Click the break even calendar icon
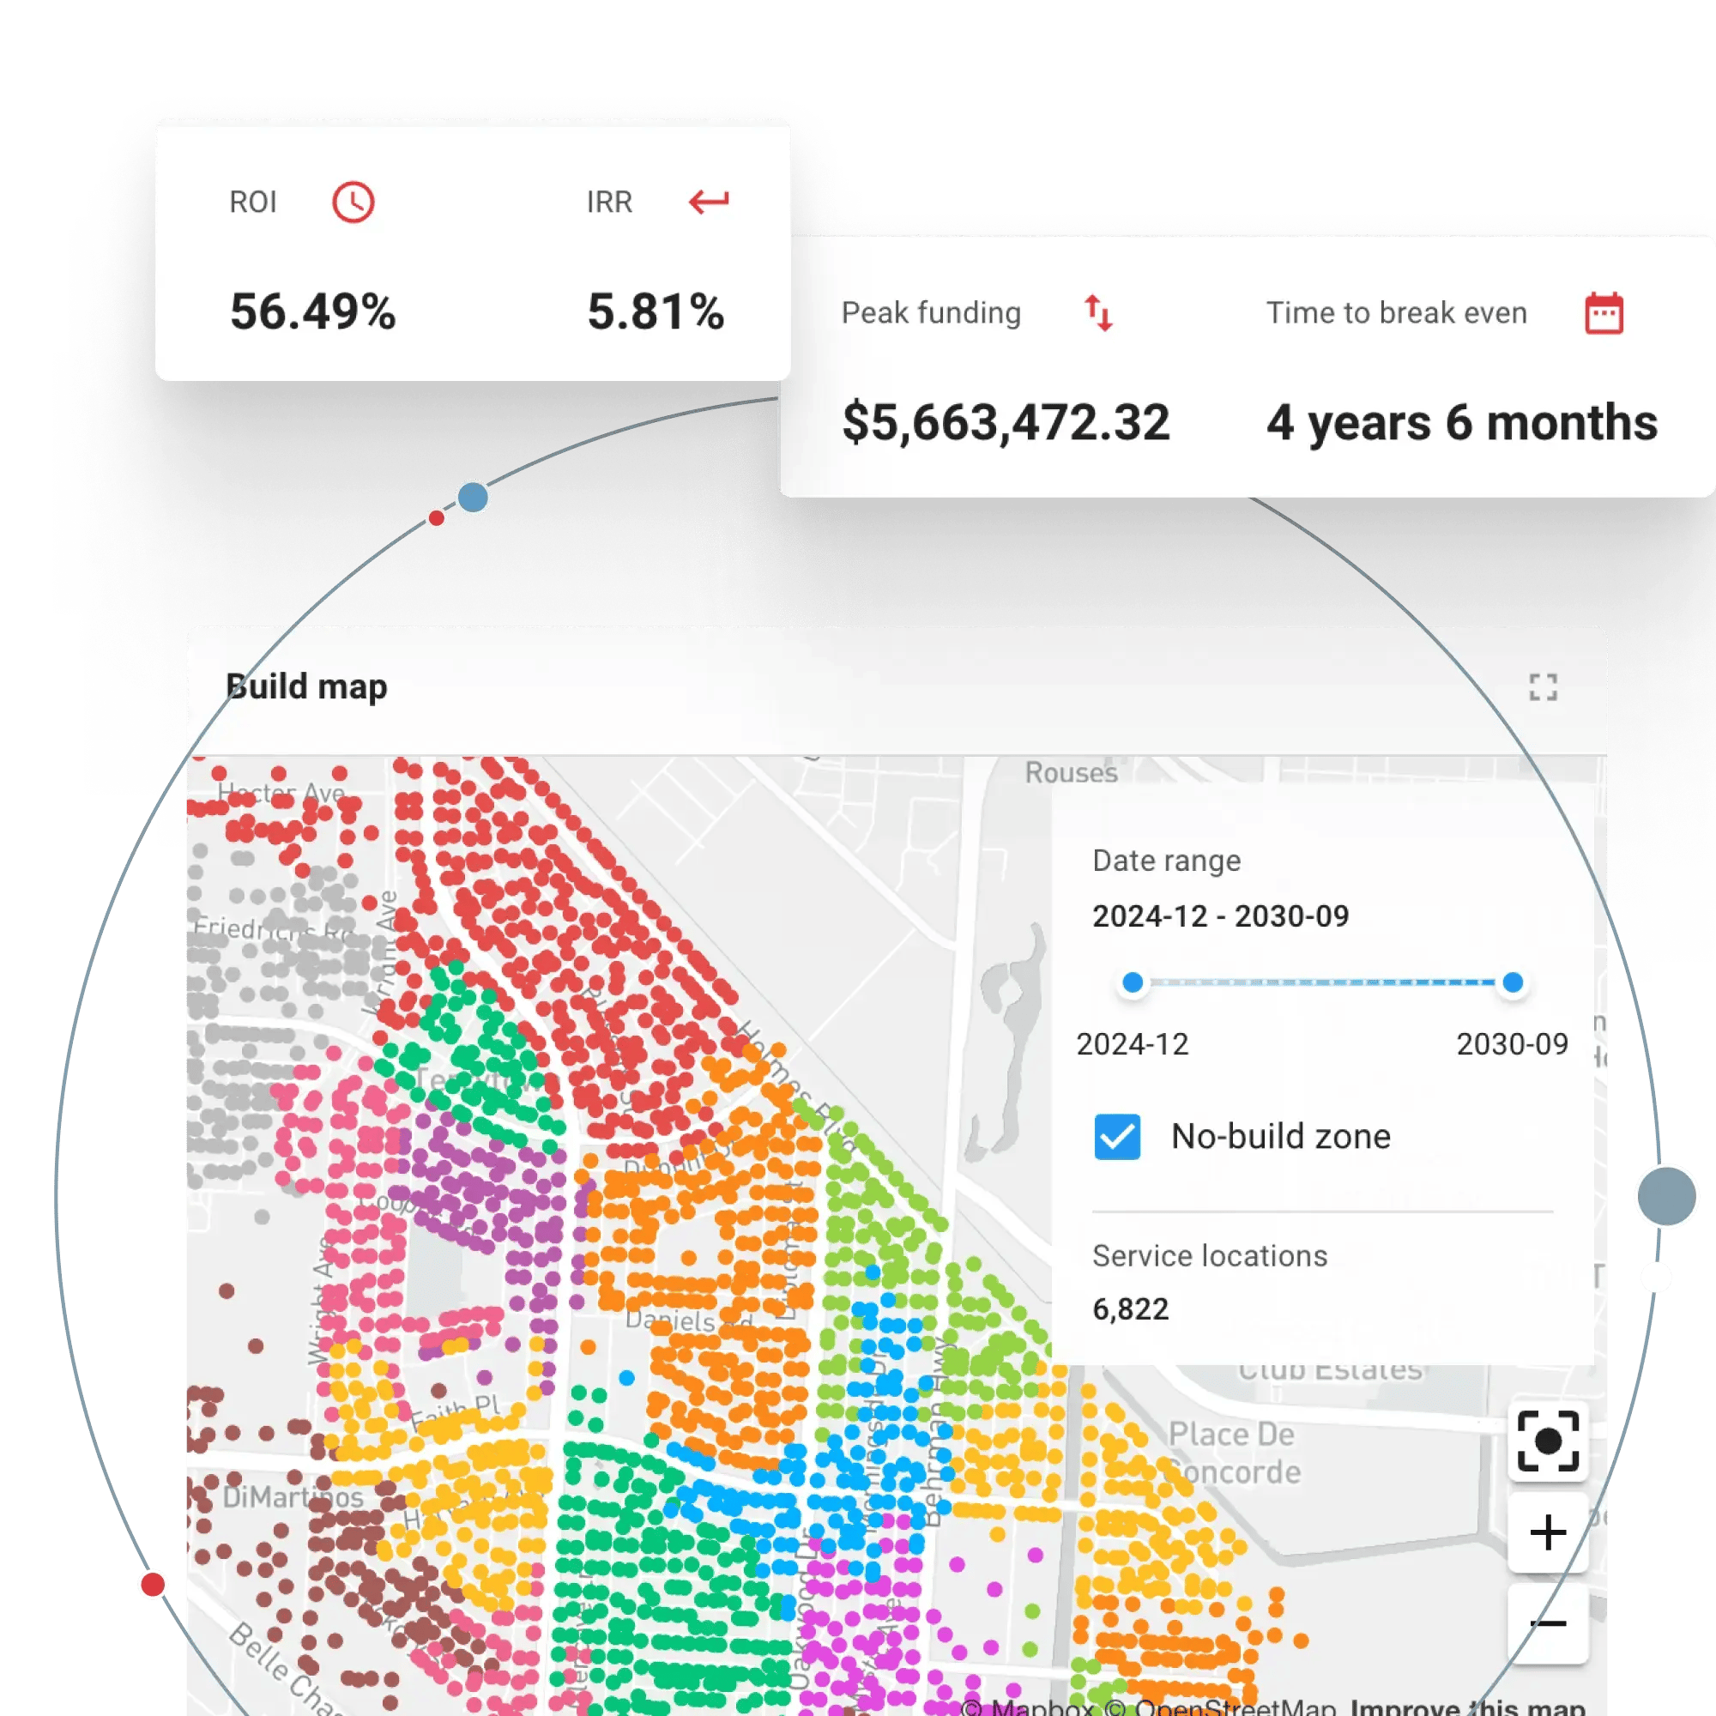Viewport: 1716px width, 1716px height. coord(1604,312)
